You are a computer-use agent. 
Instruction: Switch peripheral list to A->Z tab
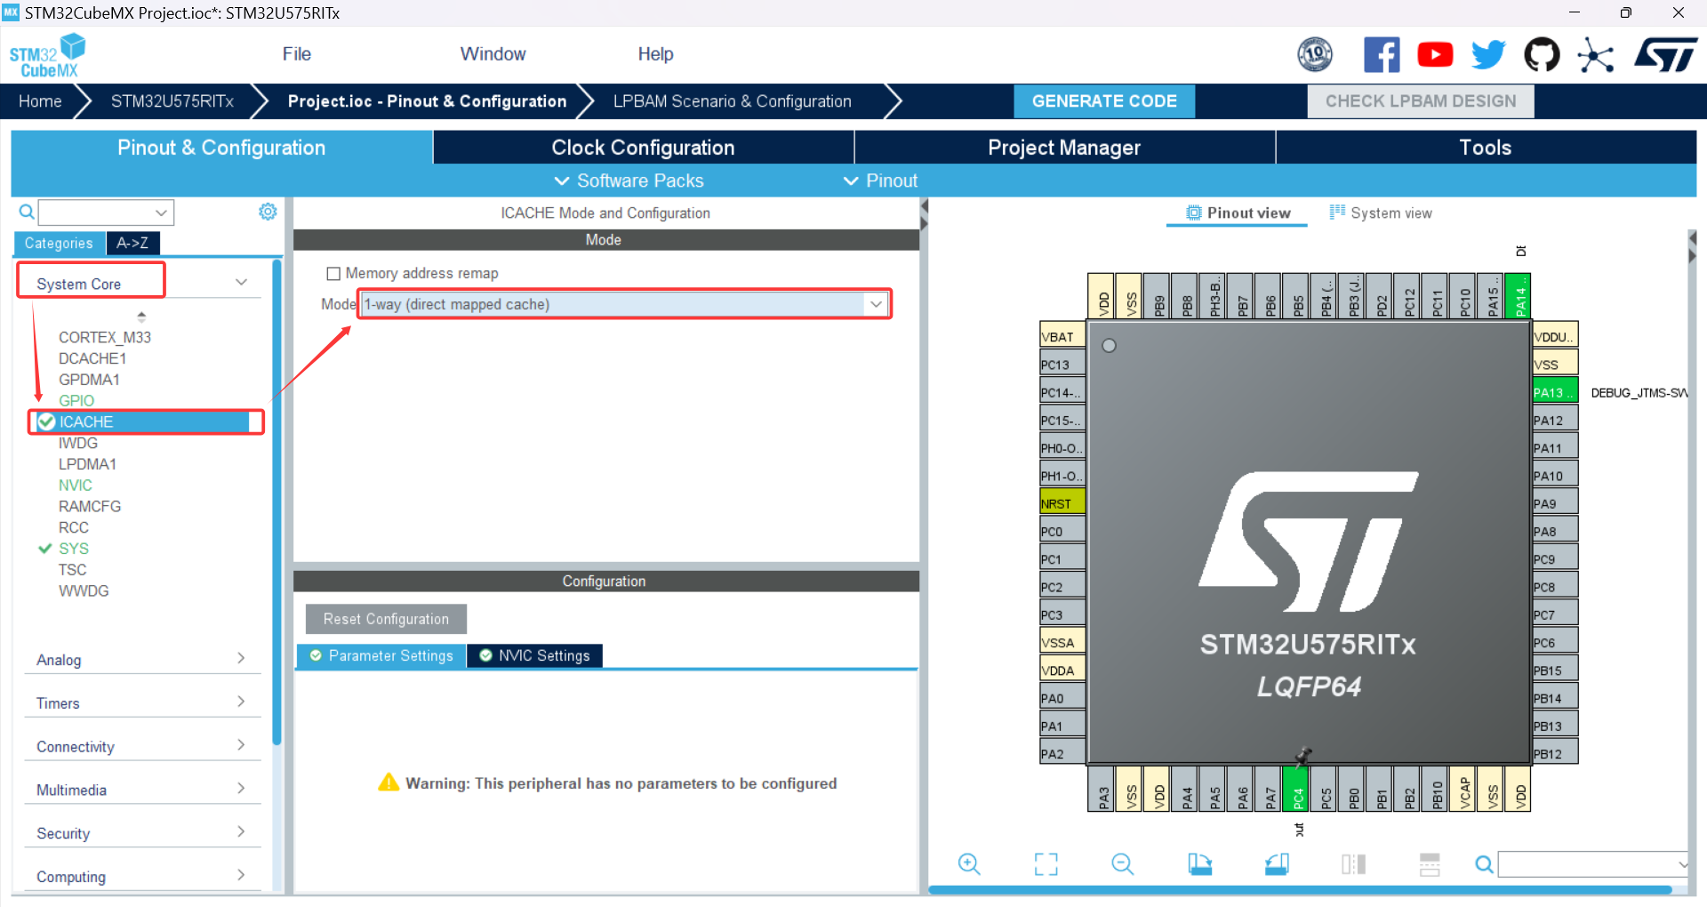(x=132, y=243)
